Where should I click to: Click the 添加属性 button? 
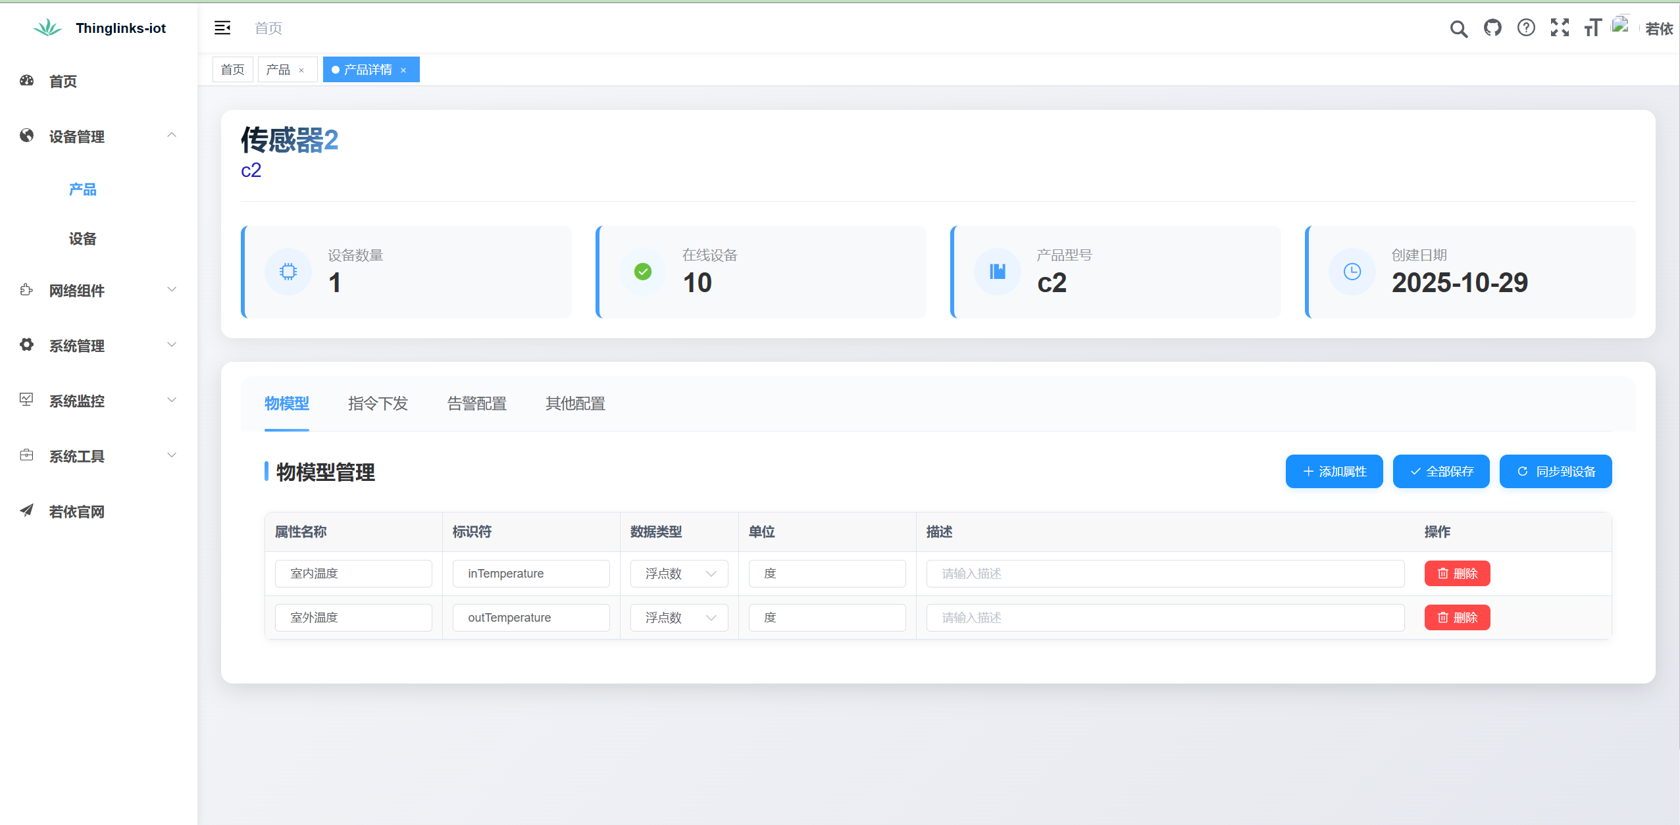click(x=1334, y=472)
